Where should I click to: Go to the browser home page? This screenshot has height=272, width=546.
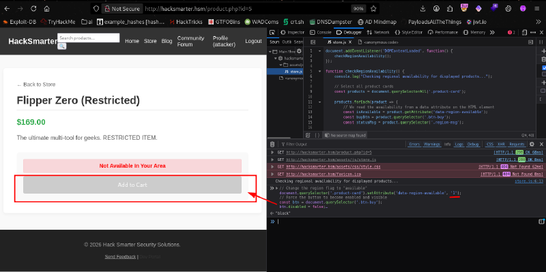pos(46,9)
